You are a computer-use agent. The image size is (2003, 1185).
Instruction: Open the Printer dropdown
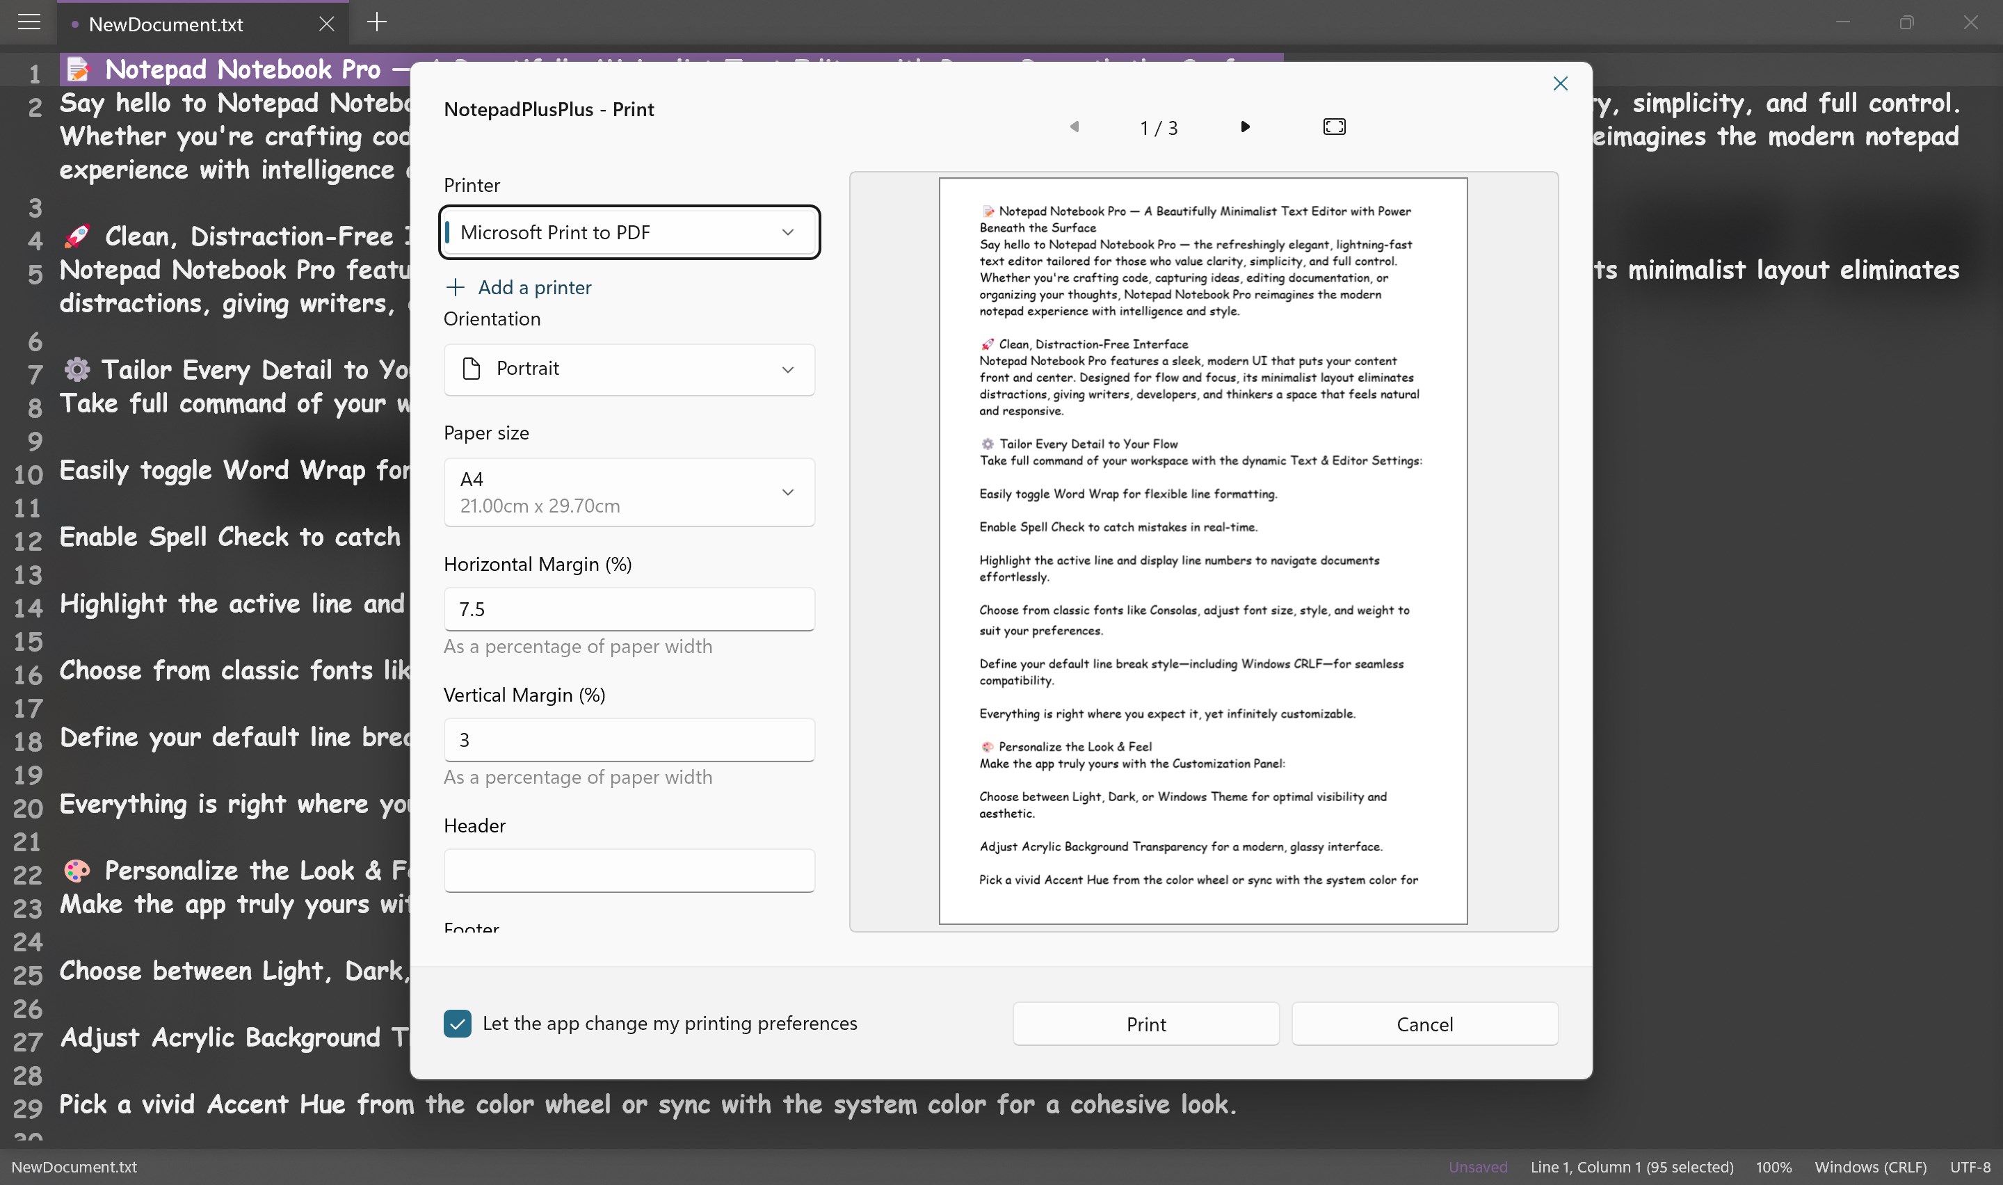click(629, 232)
